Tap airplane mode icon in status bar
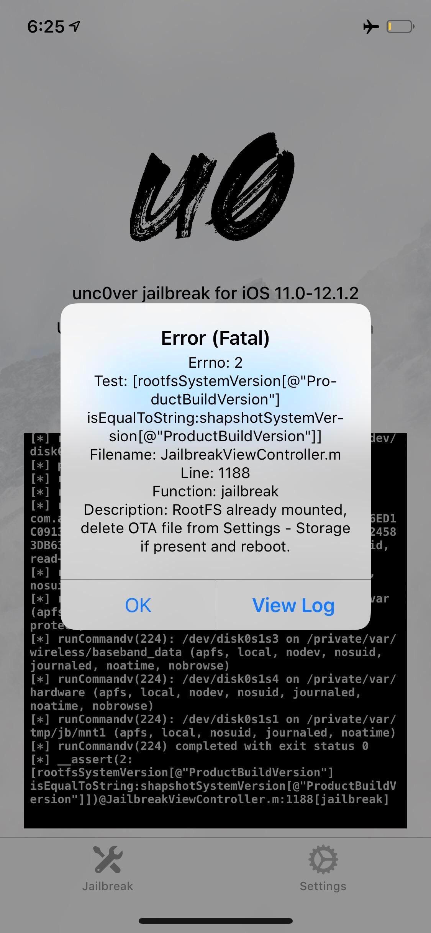The width and height of the screenshot is (431, 933). 371,27
